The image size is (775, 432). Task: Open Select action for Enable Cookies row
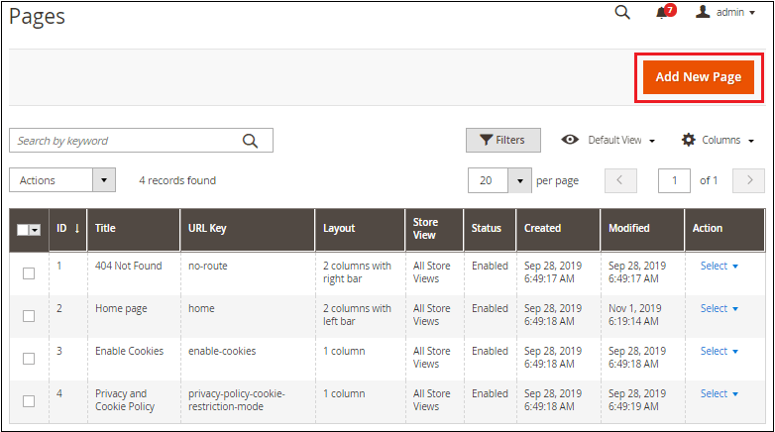pyautogui.click(x=720, y=351)
